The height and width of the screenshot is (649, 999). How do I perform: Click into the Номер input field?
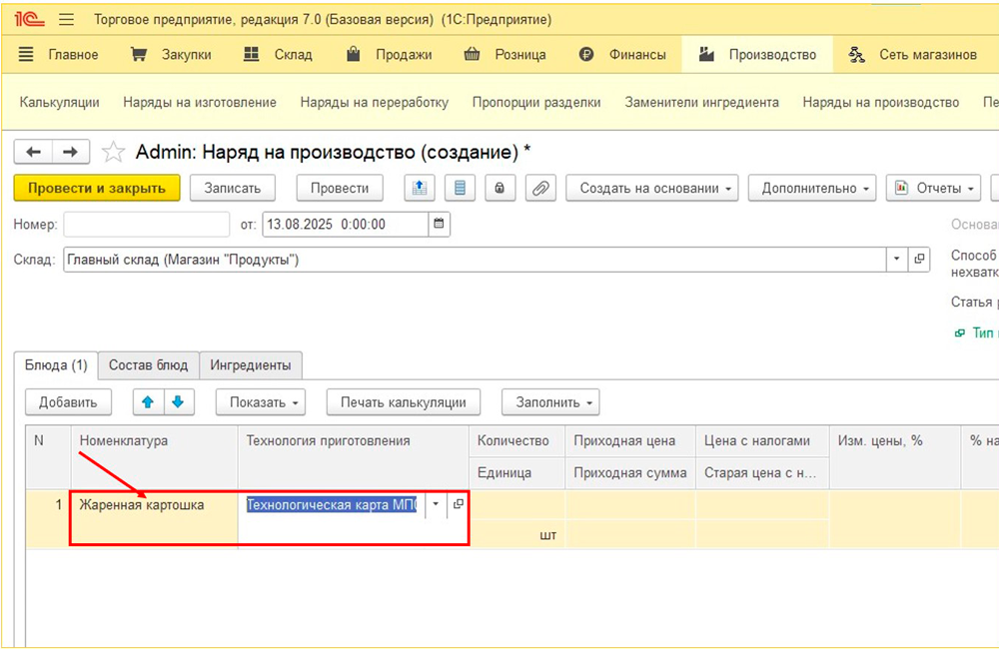[146, 224]
